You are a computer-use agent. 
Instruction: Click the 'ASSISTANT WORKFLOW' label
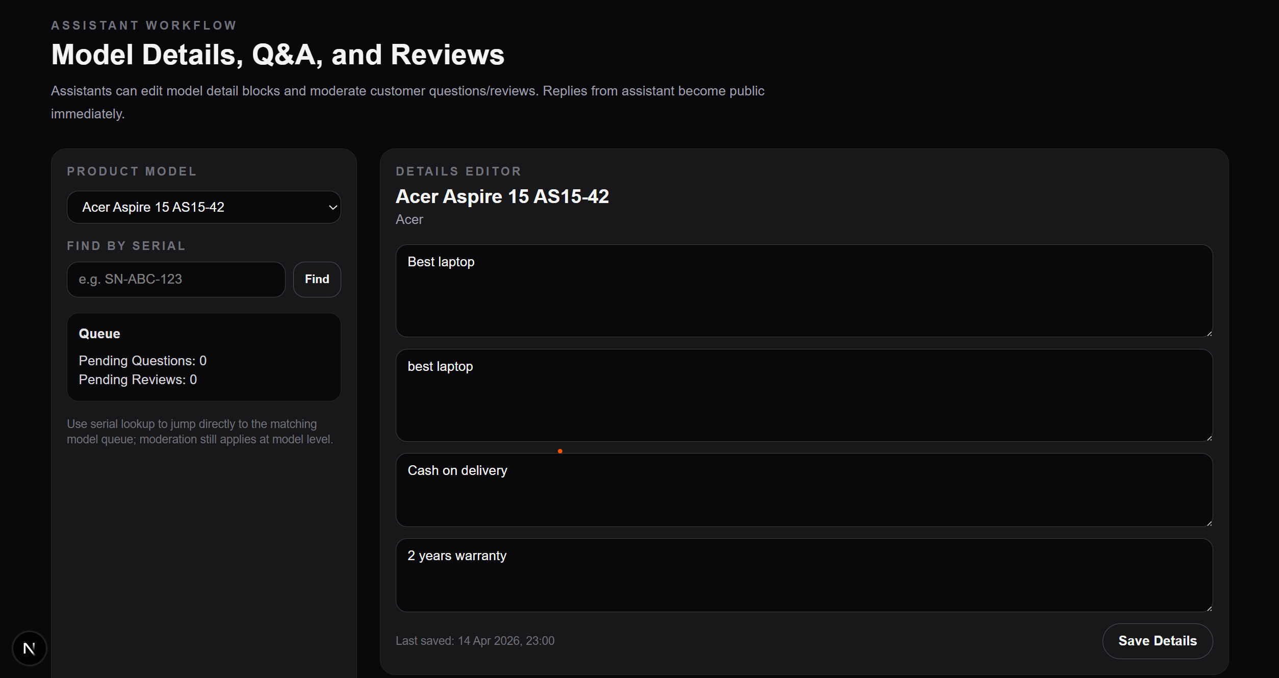(144, 26)
